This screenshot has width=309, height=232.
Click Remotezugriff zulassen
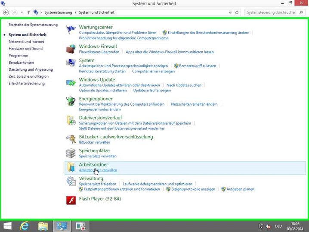click(x=198, y=66)
